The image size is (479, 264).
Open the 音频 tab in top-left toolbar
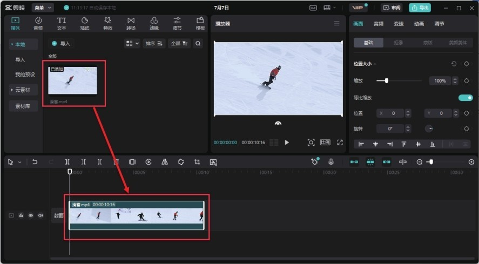tap(38, 24)
